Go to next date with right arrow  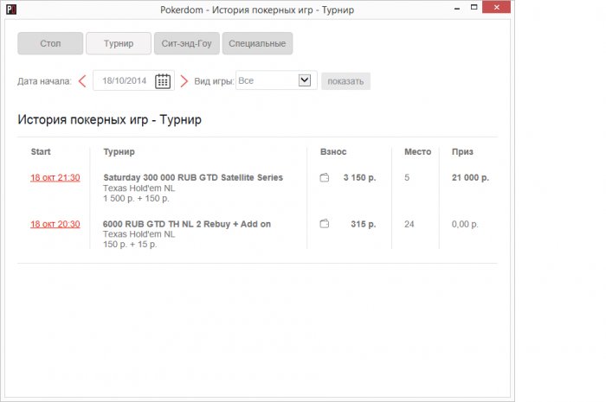[184, 81]
